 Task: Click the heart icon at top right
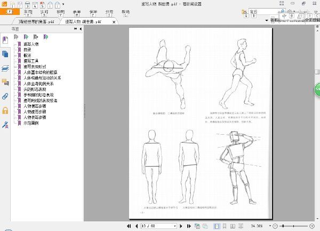pos(316,11)
